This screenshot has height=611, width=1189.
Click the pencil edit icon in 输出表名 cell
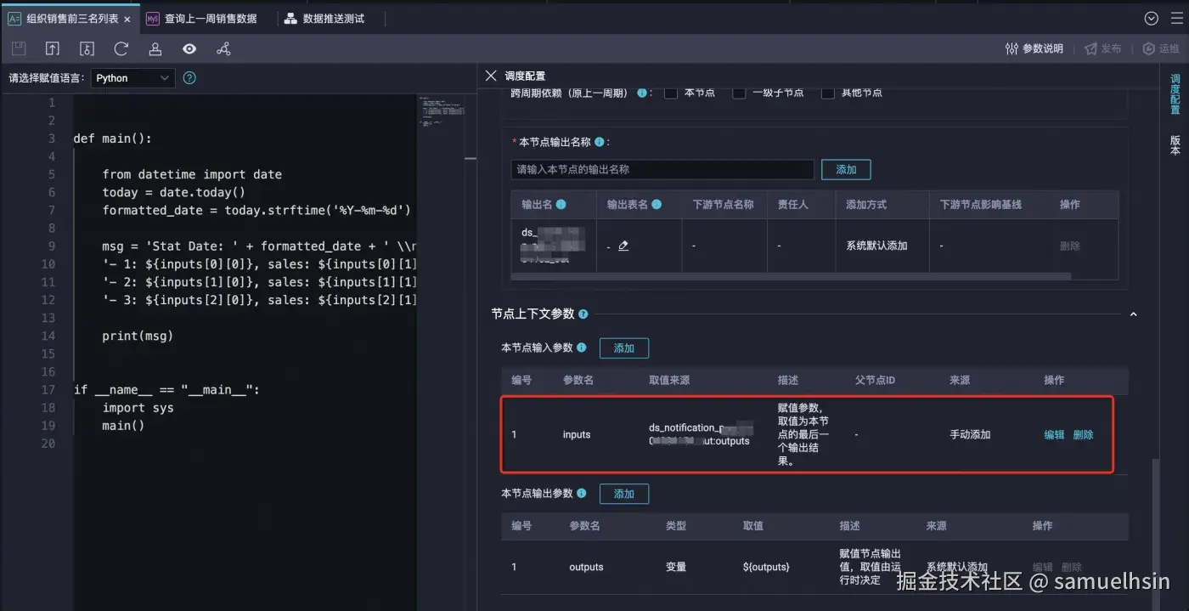(x=623, y=246)
